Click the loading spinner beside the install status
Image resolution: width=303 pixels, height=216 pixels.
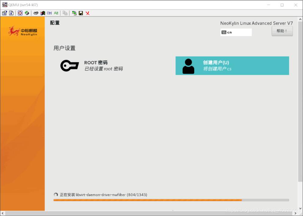click(56, 195)
